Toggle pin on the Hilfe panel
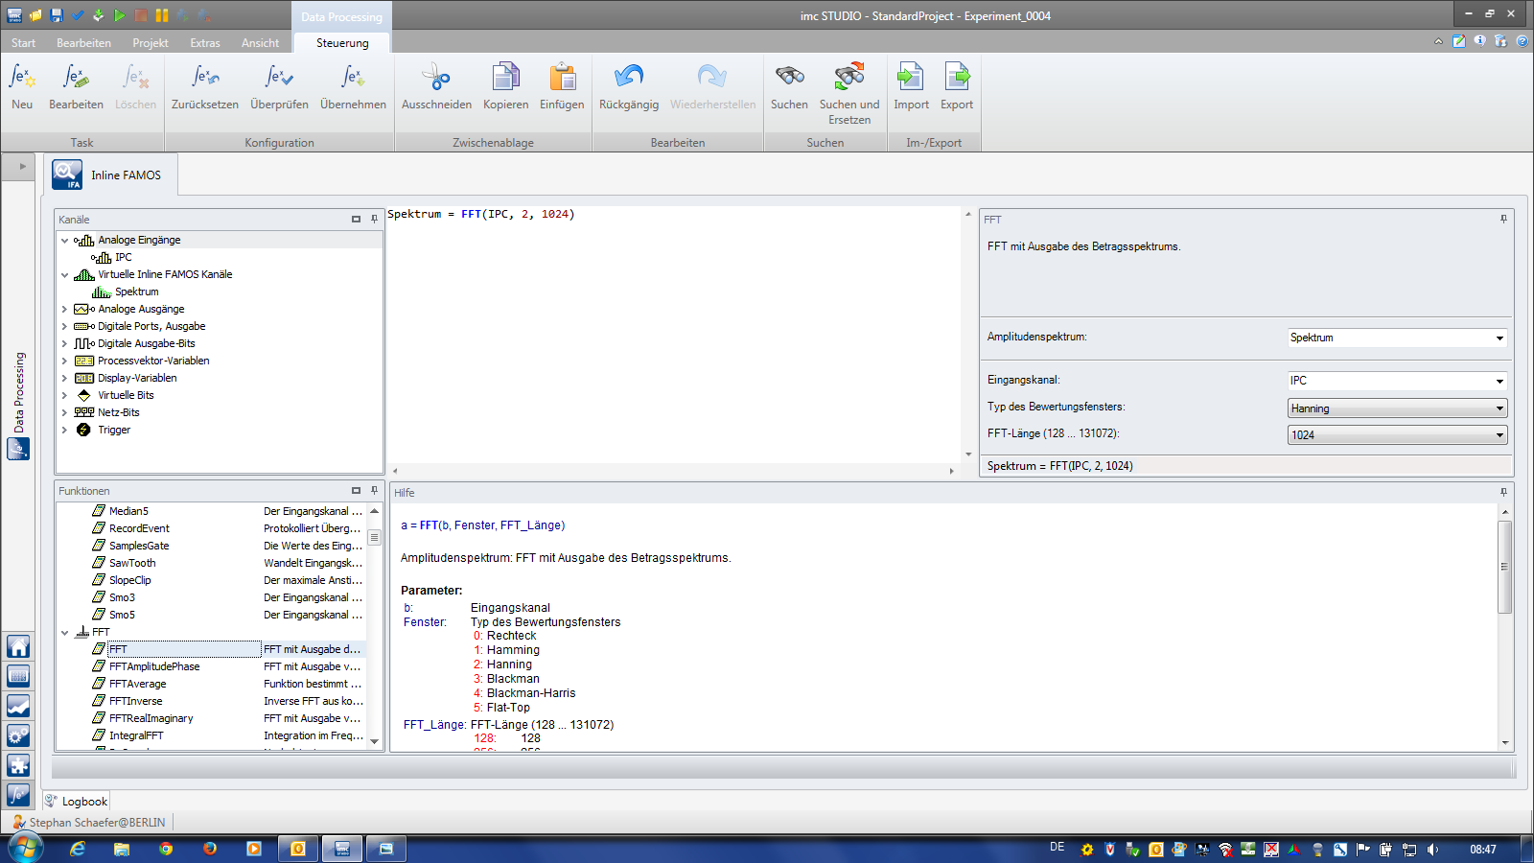 [x=1503, y=492]
